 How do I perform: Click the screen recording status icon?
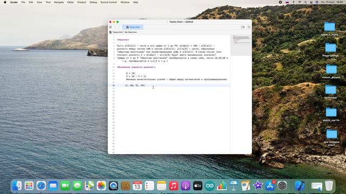pos(280,2)
